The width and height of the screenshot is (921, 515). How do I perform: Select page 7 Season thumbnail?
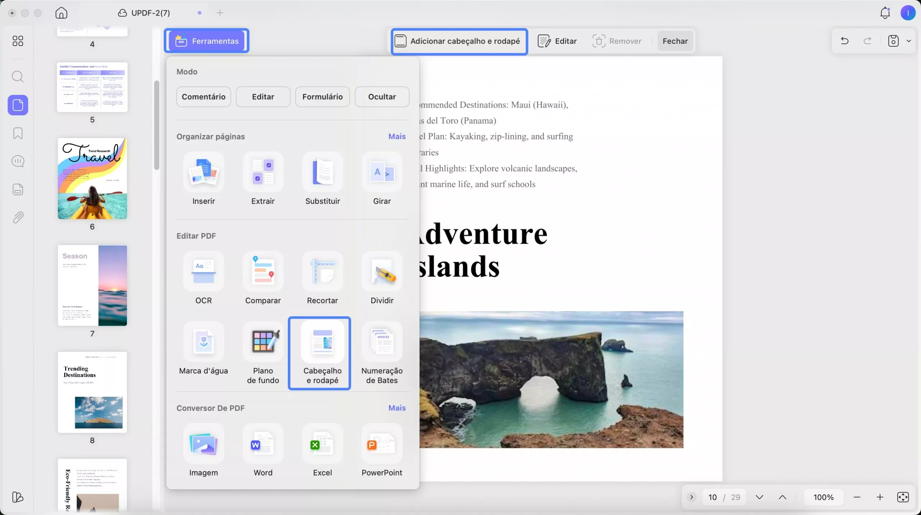pyautogui.click(x=92, y=286)
